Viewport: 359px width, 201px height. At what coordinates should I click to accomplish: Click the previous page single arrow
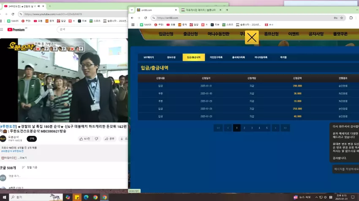point(228,128)
